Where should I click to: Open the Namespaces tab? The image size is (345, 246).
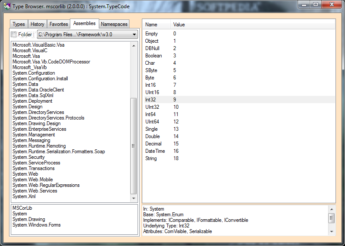[114, 24]
